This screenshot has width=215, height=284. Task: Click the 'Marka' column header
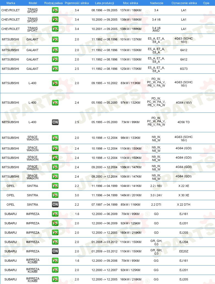[x=11, y=3]
